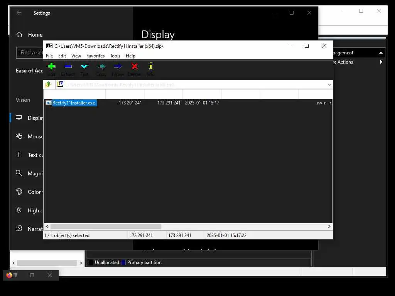Click the modified date 2025-01-01 15:17
Image resolution: width=395 pixels, height=296 pixels.
tap(202, 103)
